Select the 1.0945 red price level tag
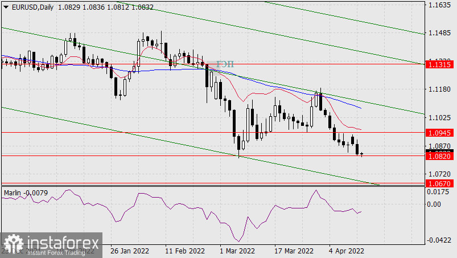The image size is (457, 258). 440,132
